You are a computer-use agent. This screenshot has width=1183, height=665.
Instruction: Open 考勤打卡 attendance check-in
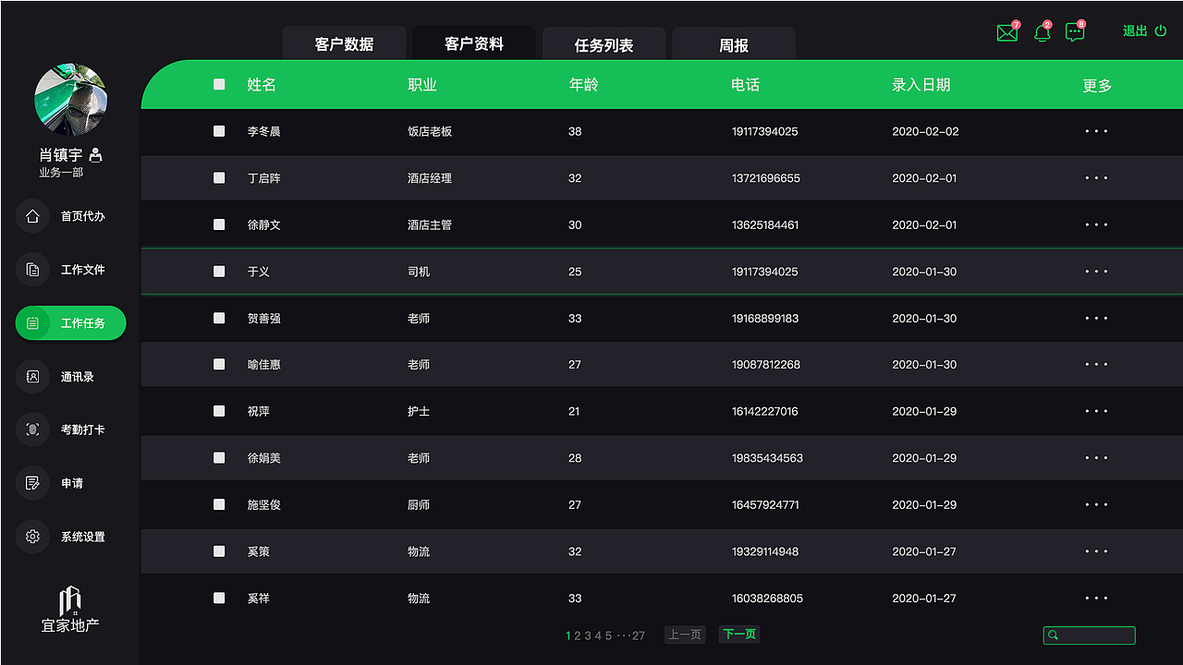point(71,429)
